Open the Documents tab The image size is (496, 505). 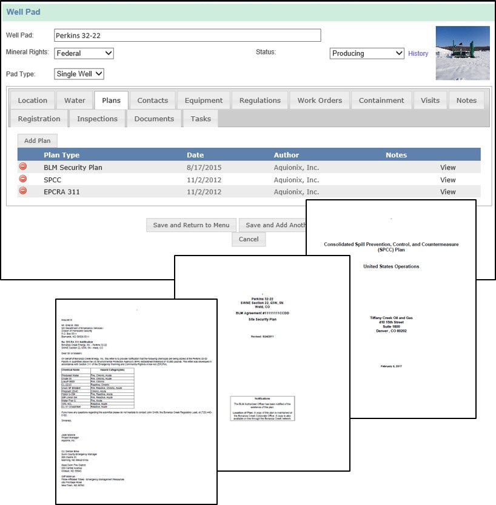pos(154,119)
